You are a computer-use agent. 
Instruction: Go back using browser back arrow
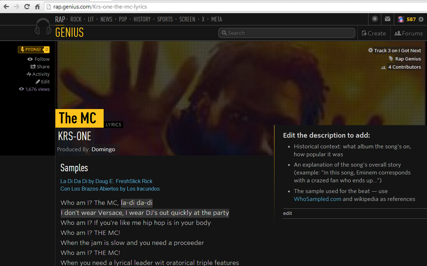6,7
